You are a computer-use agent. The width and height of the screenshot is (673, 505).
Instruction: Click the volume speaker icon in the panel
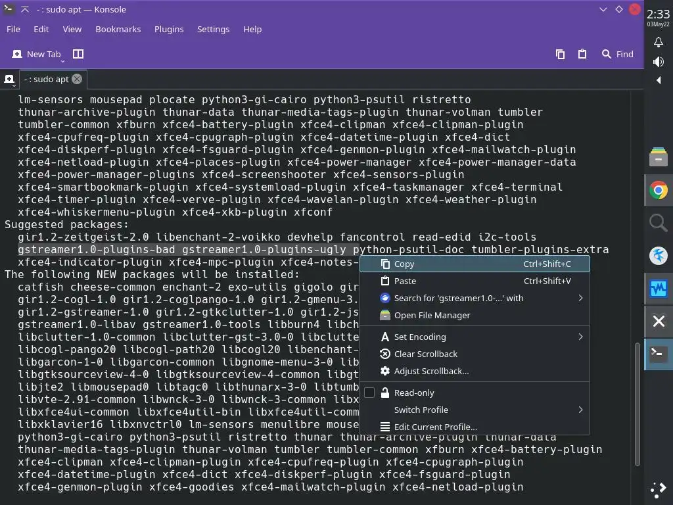(x=659, y=62)
